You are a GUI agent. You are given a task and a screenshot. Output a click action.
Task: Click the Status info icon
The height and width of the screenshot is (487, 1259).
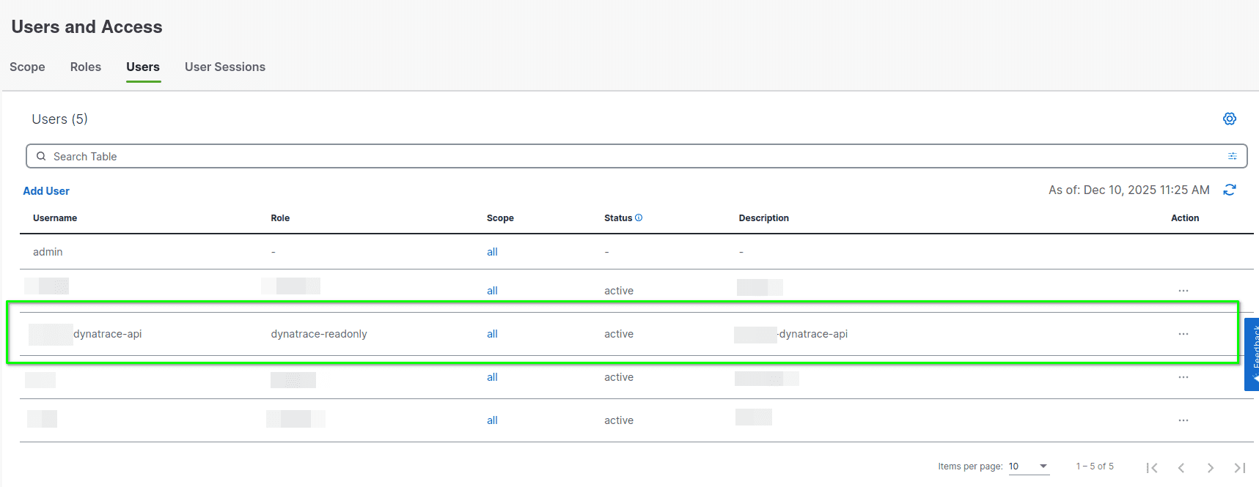[x=639, y=218]
